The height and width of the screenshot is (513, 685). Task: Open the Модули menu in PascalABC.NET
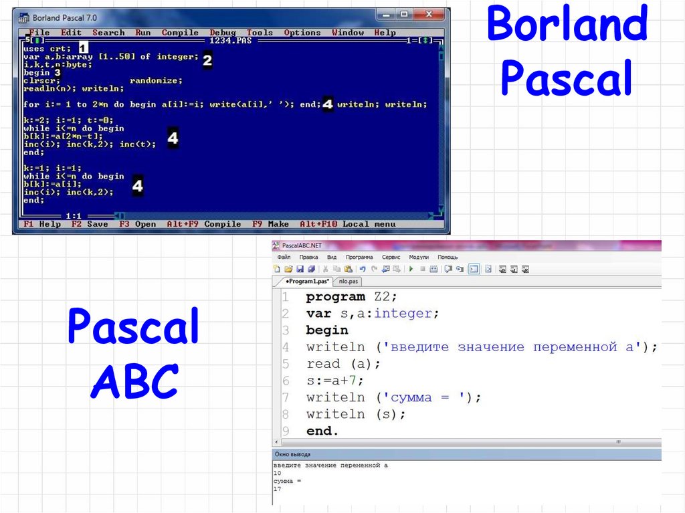tap(419, 257)
